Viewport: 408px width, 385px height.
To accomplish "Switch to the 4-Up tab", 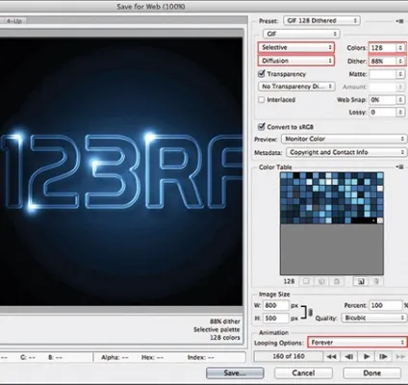I will (13, 21).
